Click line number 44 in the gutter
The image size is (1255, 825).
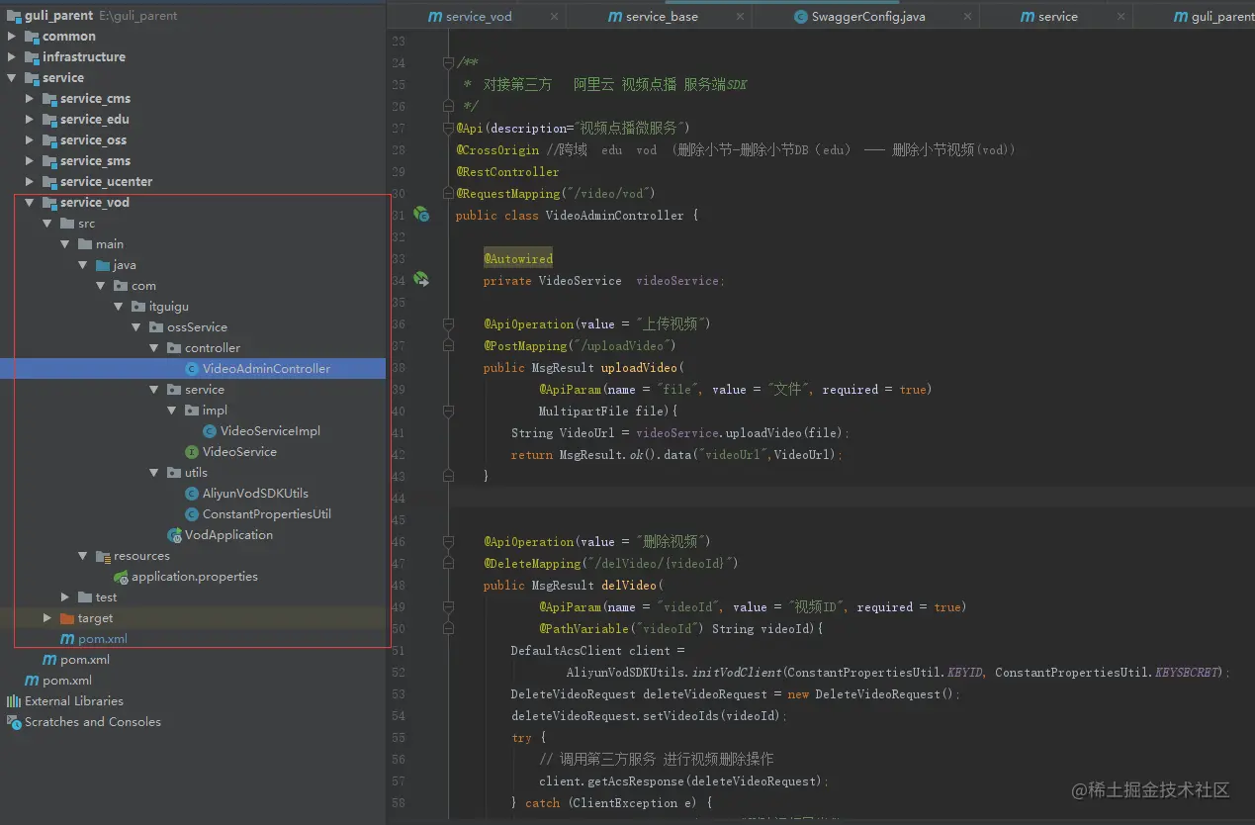(399, 498)
